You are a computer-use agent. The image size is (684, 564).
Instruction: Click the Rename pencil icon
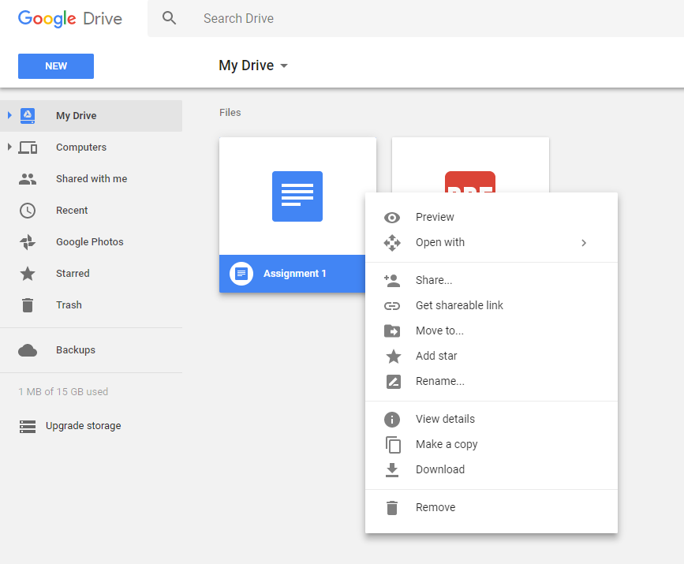(393, 382)
